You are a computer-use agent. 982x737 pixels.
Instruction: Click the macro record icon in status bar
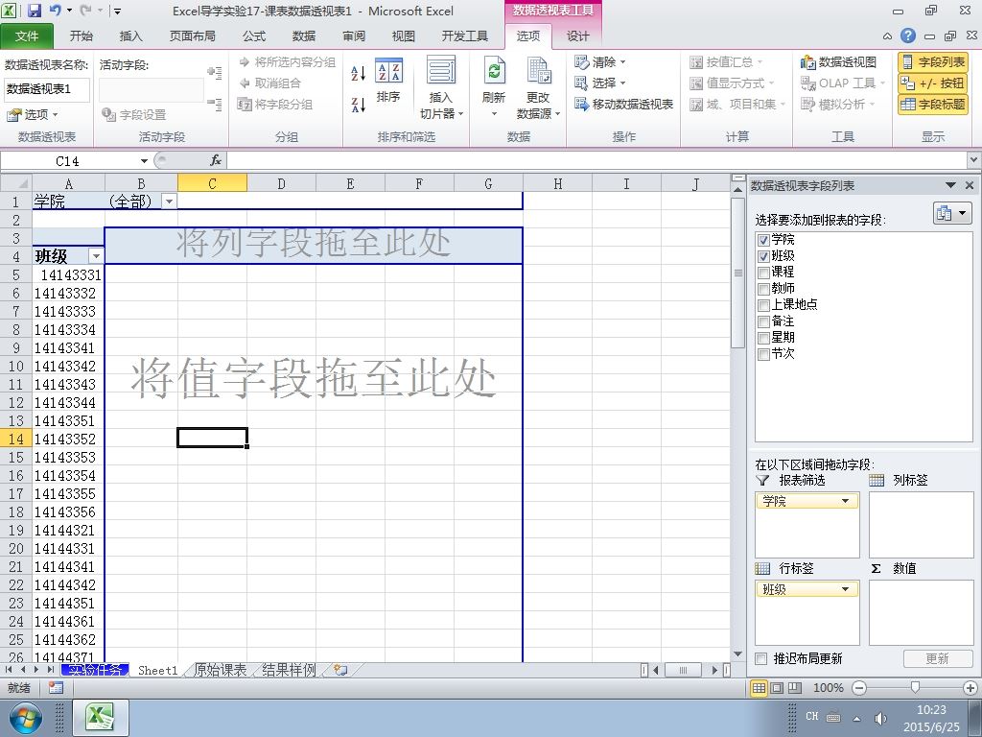[55, 687]
